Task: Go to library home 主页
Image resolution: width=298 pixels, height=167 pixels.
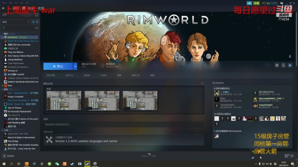Action: point(5,15)
